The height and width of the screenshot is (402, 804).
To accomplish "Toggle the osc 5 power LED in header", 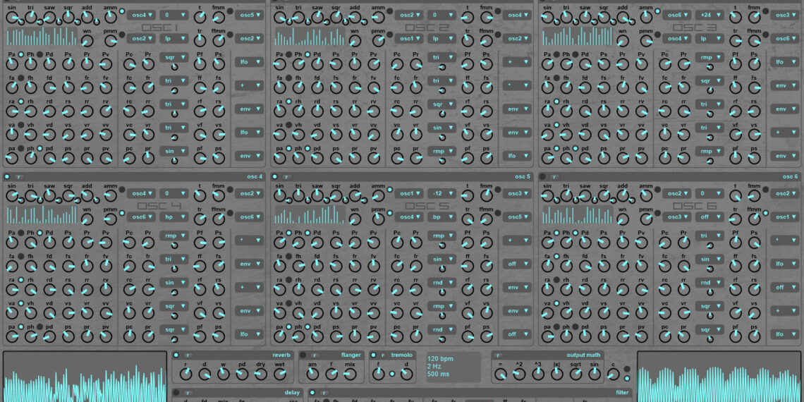I will pos(274,176).
